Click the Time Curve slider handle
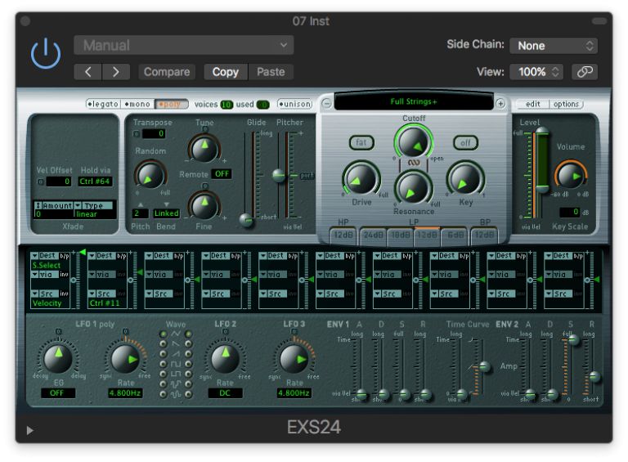The image size is (628, 462). (x=484, y=366)
